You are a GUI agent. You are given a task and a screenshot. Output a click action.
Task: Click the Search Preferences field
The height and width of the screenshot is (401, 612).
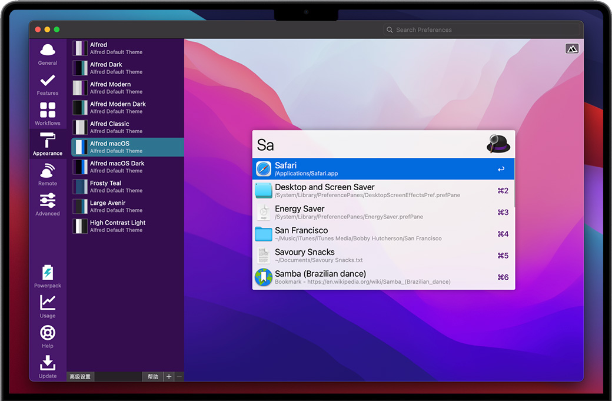[x=481, y=29]
